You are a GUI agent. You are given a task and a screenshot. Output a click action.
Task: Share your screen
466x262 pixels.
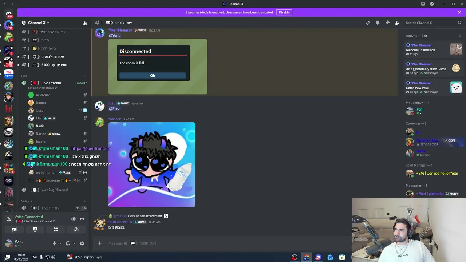click(35, 229)
